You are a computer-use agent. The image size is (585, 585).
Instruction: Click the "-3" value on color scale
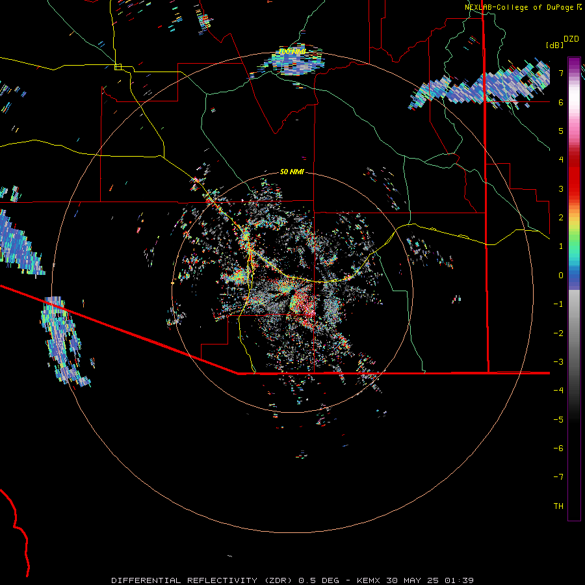[558, 362]
